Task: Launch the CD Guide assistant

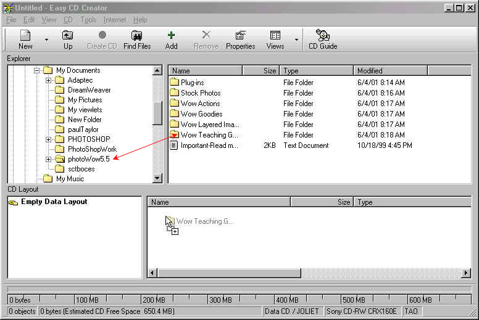Action: (x=323, y=39)
